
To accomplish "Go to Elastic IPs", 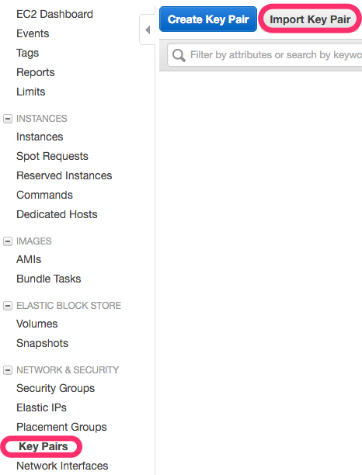I will pos(41,407).
